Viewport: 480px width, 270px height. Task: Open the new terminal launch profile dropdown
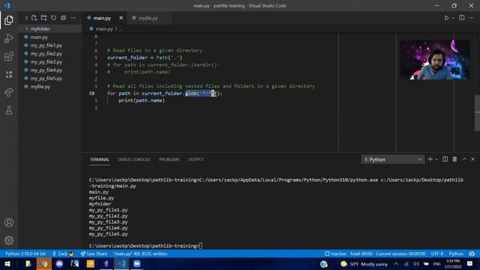point(436,159)
